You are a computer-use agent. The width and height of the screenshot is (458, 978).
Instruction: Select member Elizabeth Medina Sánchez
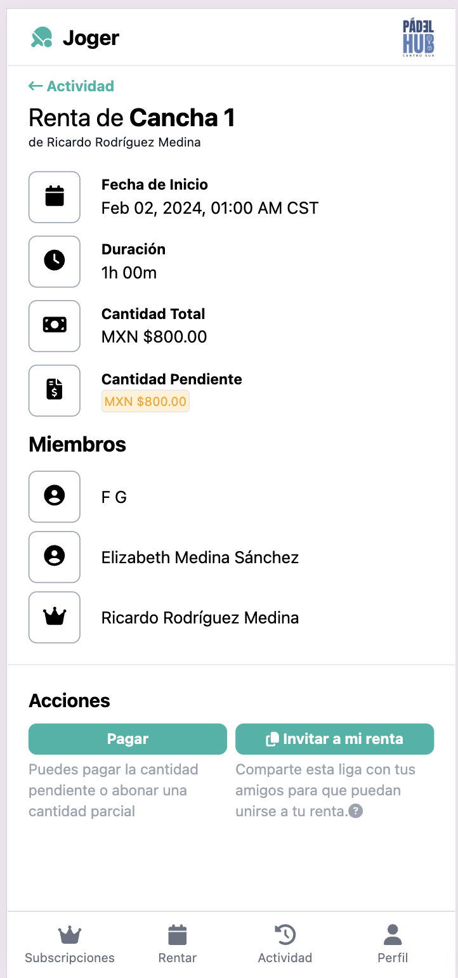coord(200,557)
